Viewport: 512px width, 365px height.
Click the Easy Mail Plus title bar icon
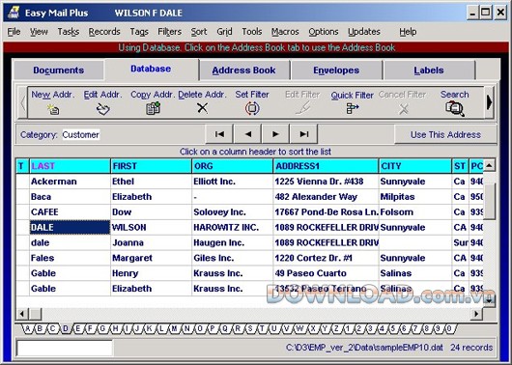coord(14,13)
